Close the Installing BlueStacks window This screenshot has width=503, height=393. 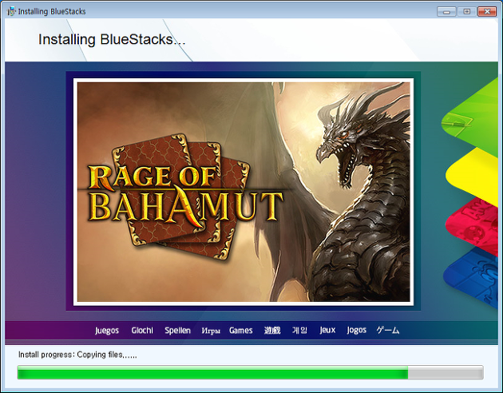(487, 12)
